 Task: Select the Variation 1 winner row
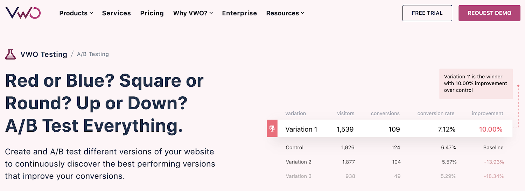click(389, 129)
